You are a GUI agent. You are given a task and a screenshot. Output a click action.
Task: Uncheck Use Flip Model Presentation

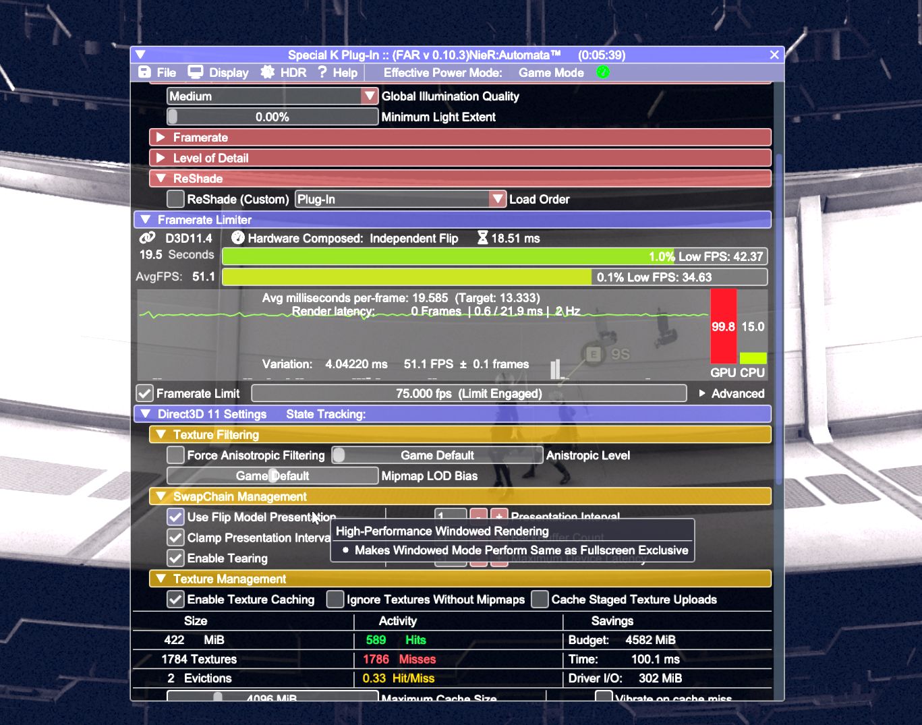point(175,517)
